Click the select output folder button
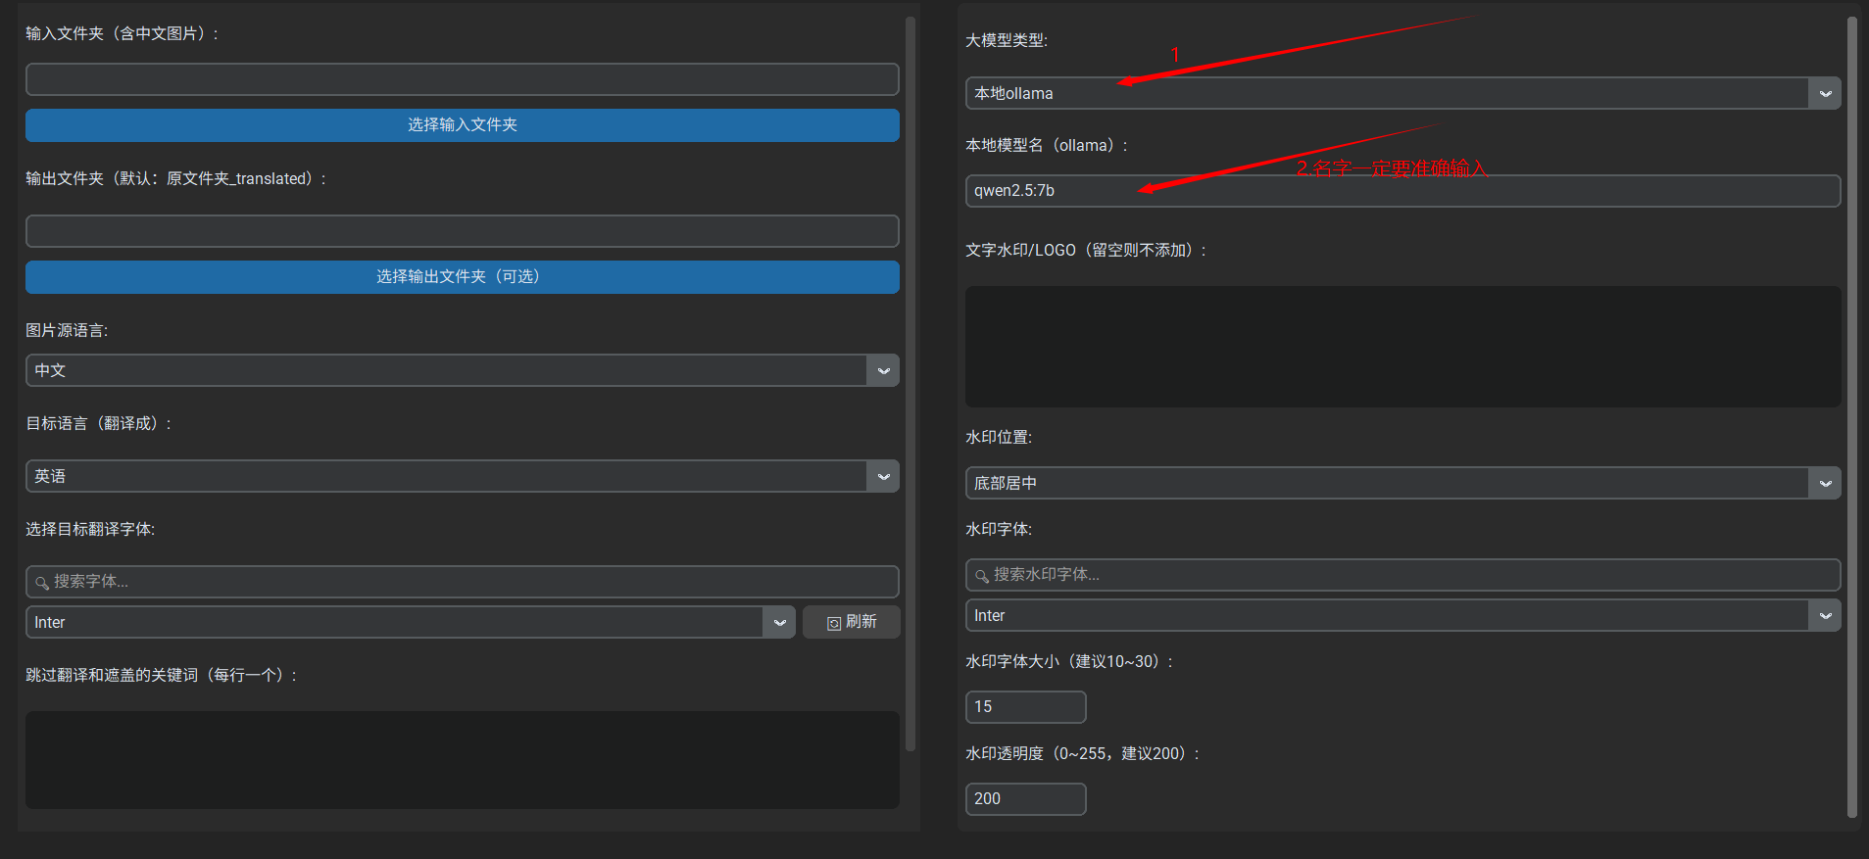1869x859 pixels. click(x=462, y=277)
